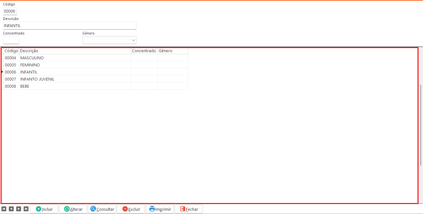Close the form with Fechar
The image size is (423, 214).
(189, 209)
